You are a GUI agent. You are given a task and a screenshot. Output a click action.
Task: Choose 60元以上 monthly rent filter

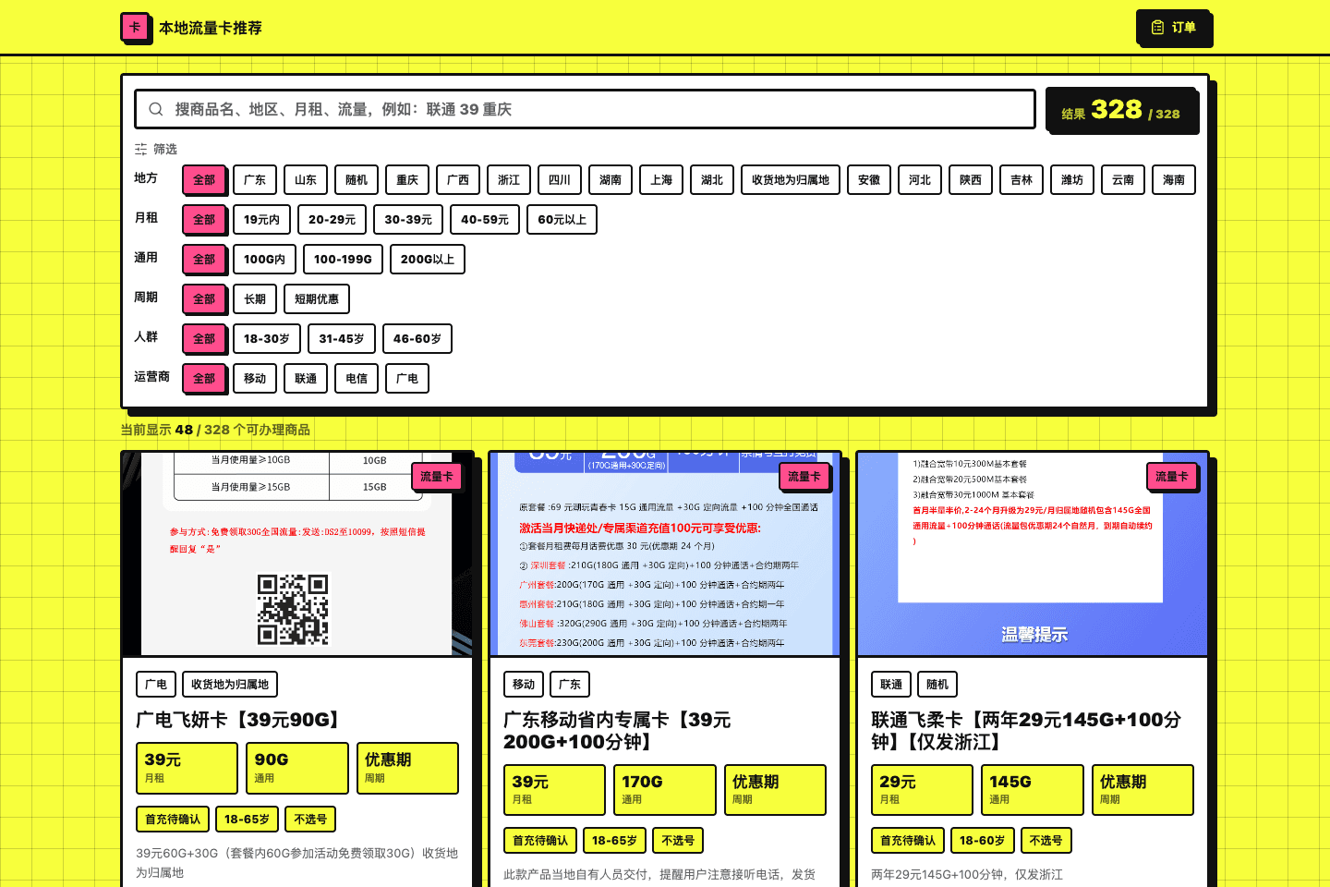click(562, 220)
